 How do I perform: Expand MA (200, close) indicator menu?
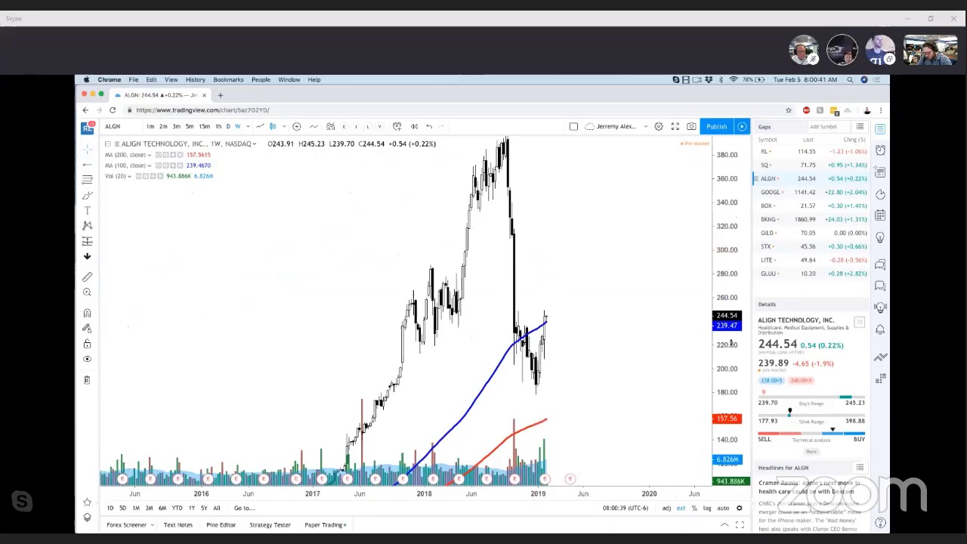click(x=150, y=155)
